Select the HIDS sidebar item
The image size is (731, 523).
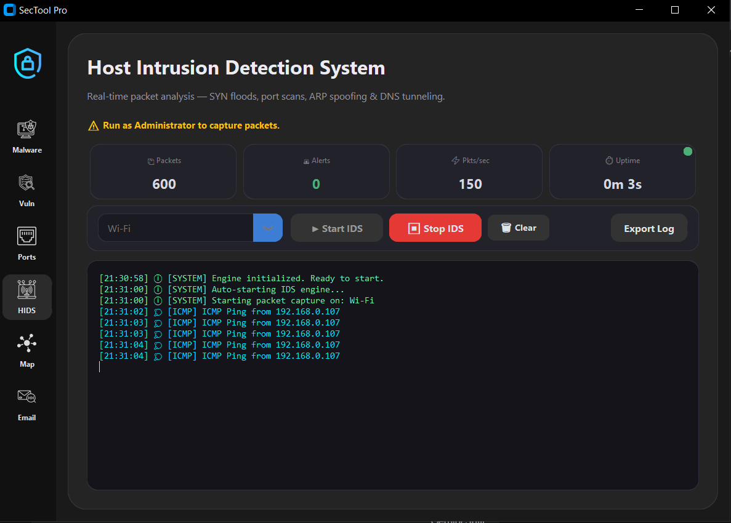pos(27,297)
